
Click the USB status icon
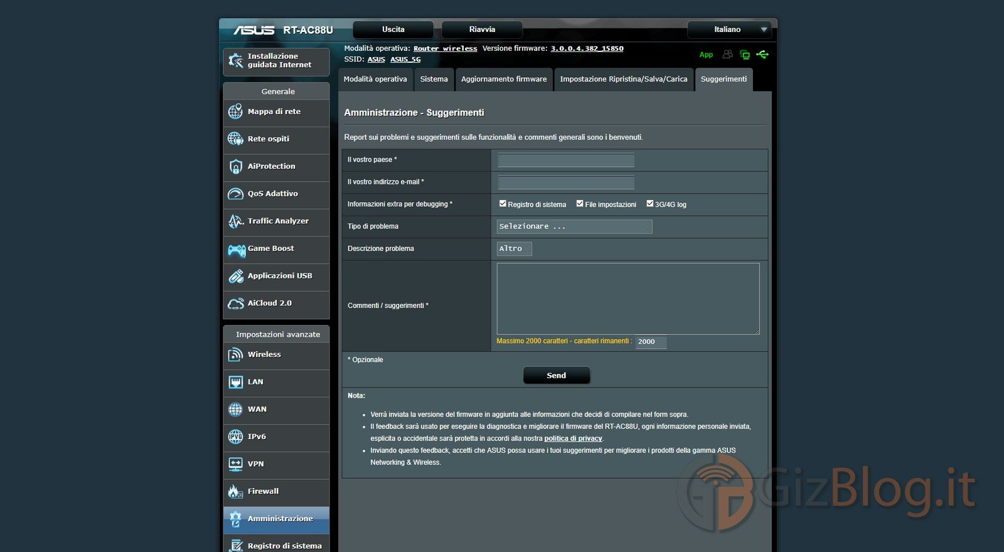click(762, 55)
